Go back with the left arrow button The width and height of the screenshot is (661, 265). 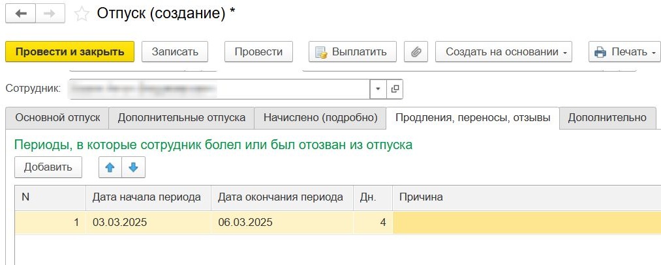21,14
